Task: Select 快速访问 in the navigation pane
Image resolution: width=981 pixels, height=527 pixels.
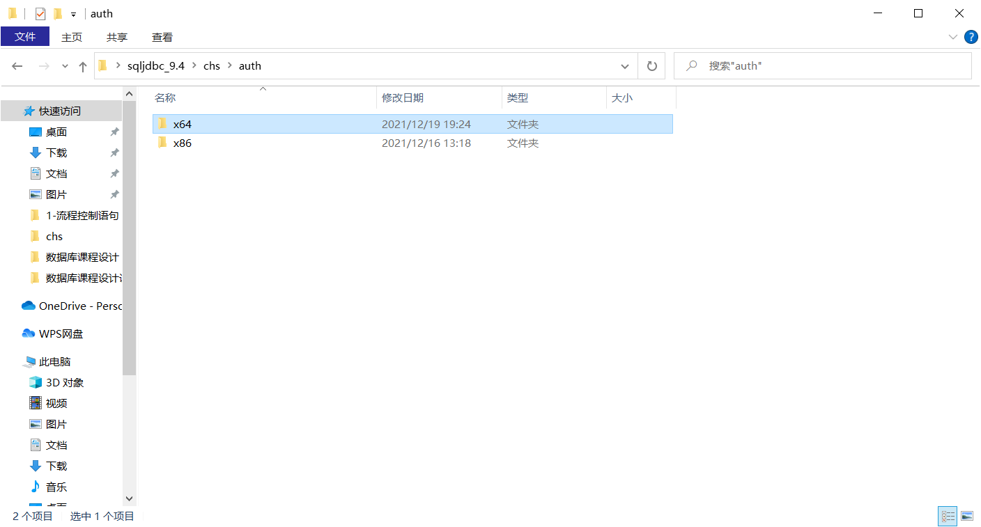Action: coord(61,111)
